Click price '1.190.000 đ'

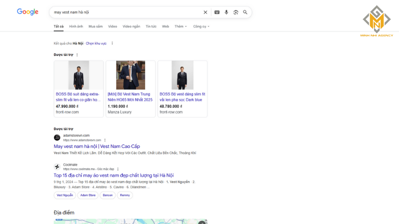pos(118,106)
